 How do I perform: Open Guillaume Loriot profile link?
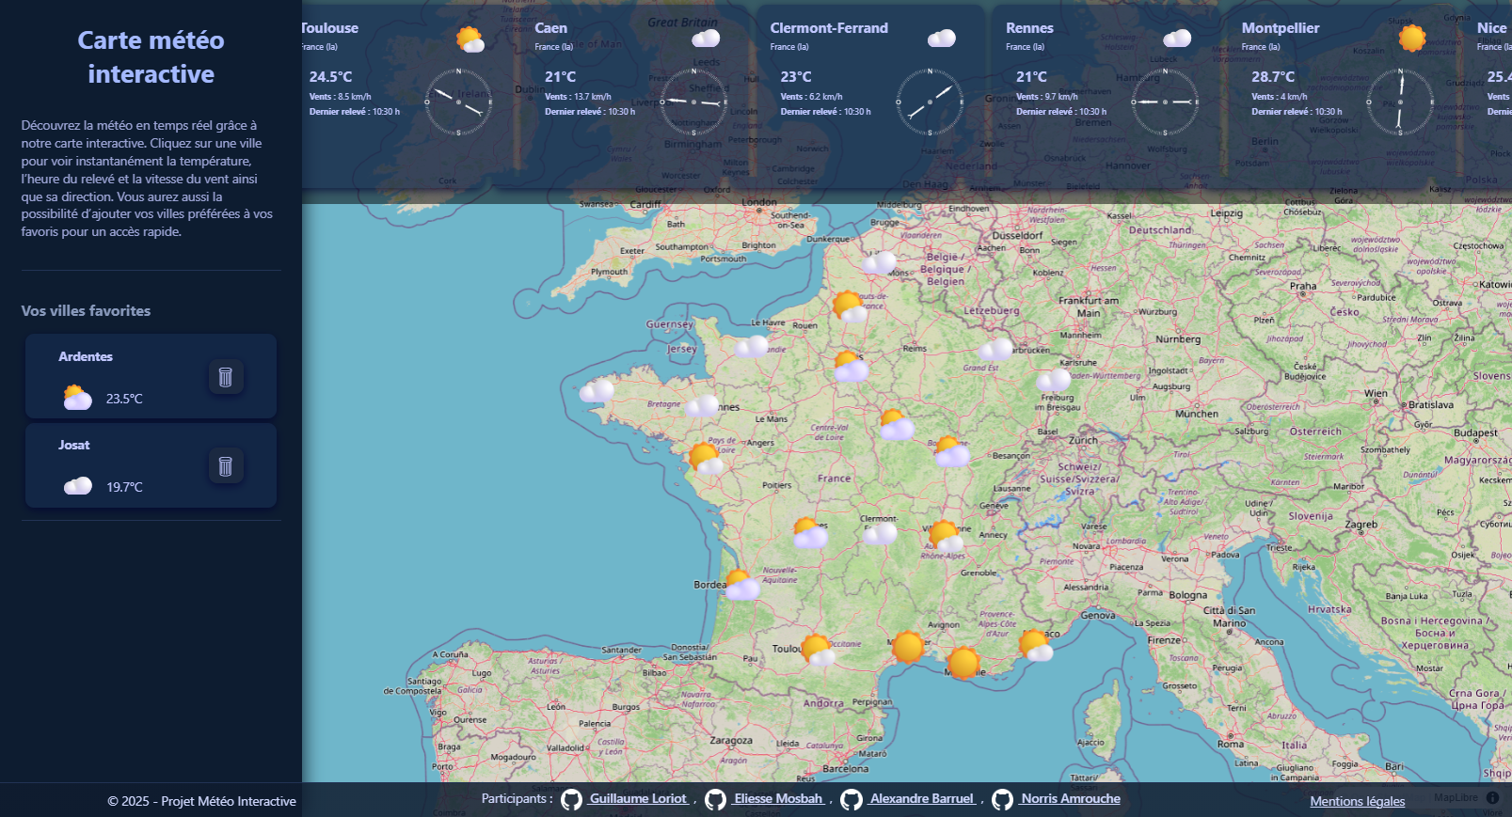[x=638, y=799]
